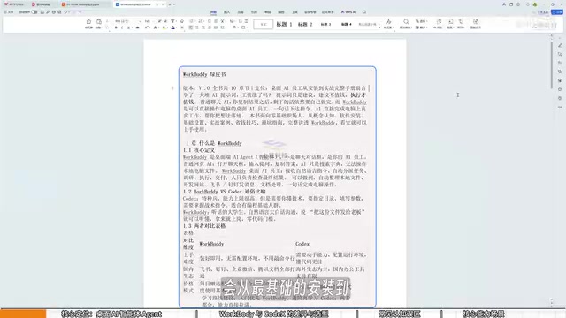Increase paragraph indent icon
566x318 pixels.
point(216,21)
